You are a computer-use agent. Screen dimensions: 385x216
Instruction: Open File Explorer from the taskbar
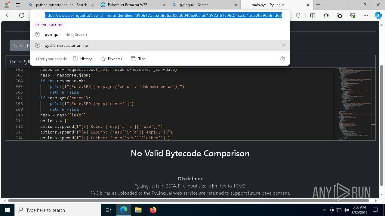point(138,210)
